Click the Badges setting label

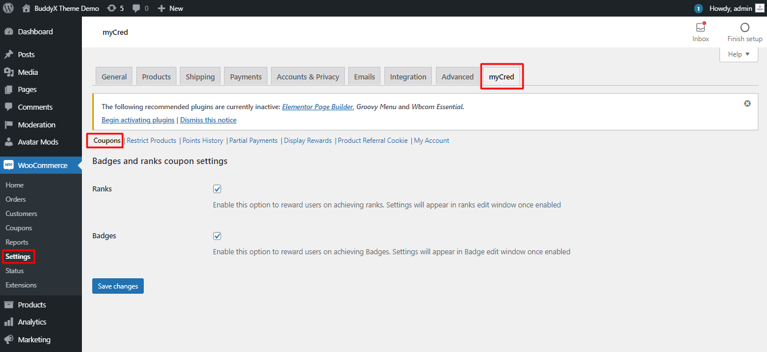point(104,235)
